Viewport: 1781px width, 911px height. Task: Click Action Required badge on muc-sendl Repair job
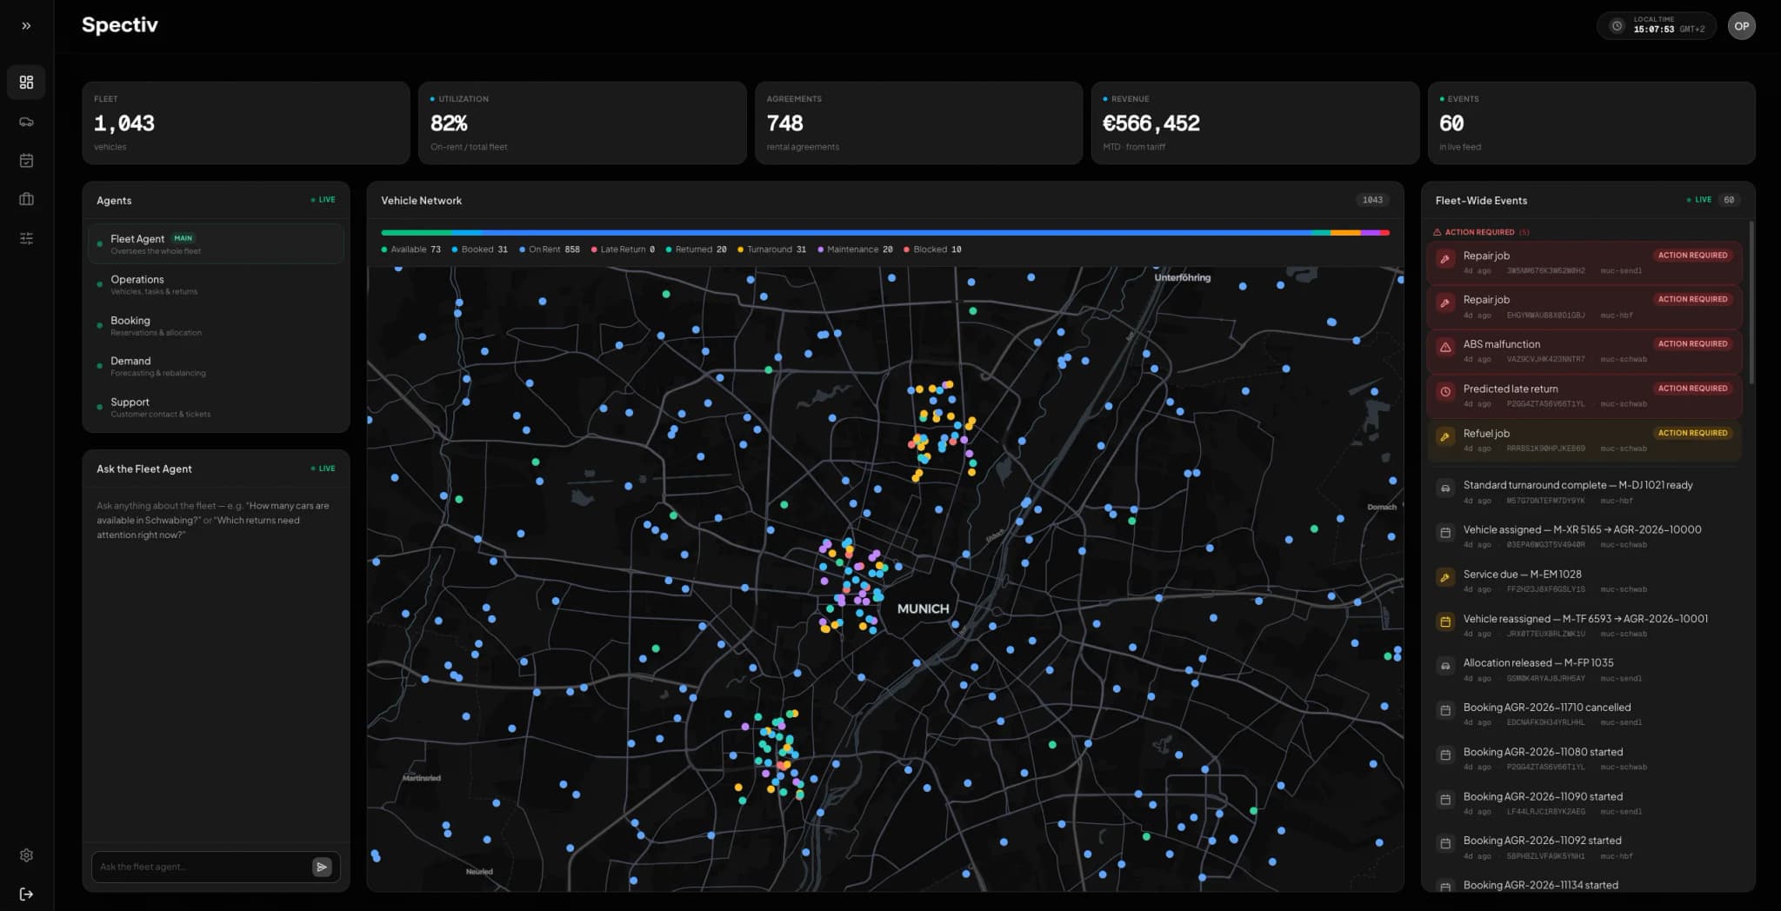[1692, 256]
